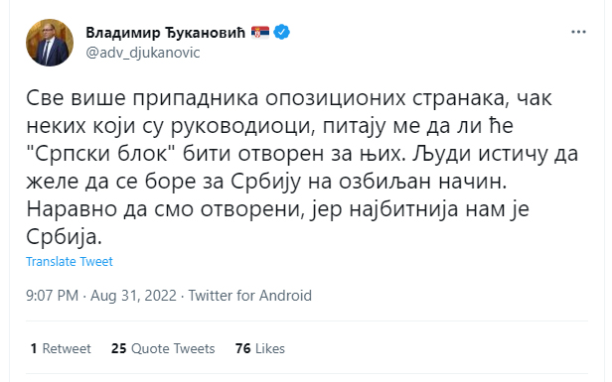This screenshot has width=612, height=382.
Task: Open the three-dot more options menu
Action: point(578,32)
